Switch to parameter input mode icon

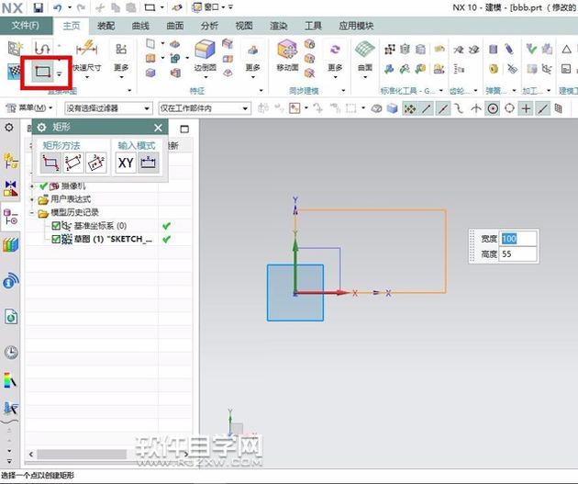click(148, 163)
